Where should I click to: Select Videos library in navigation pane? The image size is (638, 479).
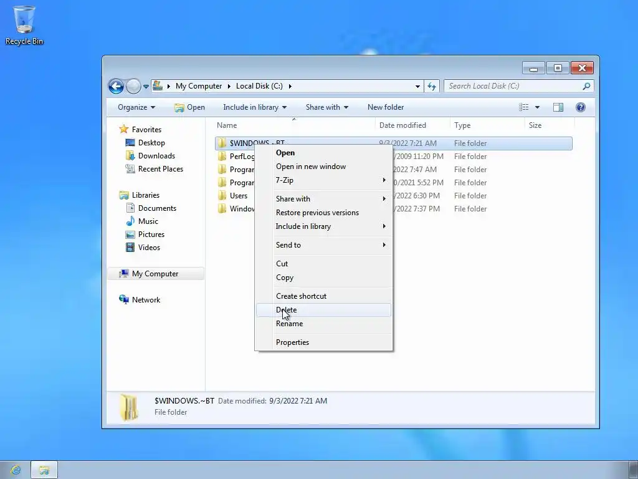(x=143, y=247)
